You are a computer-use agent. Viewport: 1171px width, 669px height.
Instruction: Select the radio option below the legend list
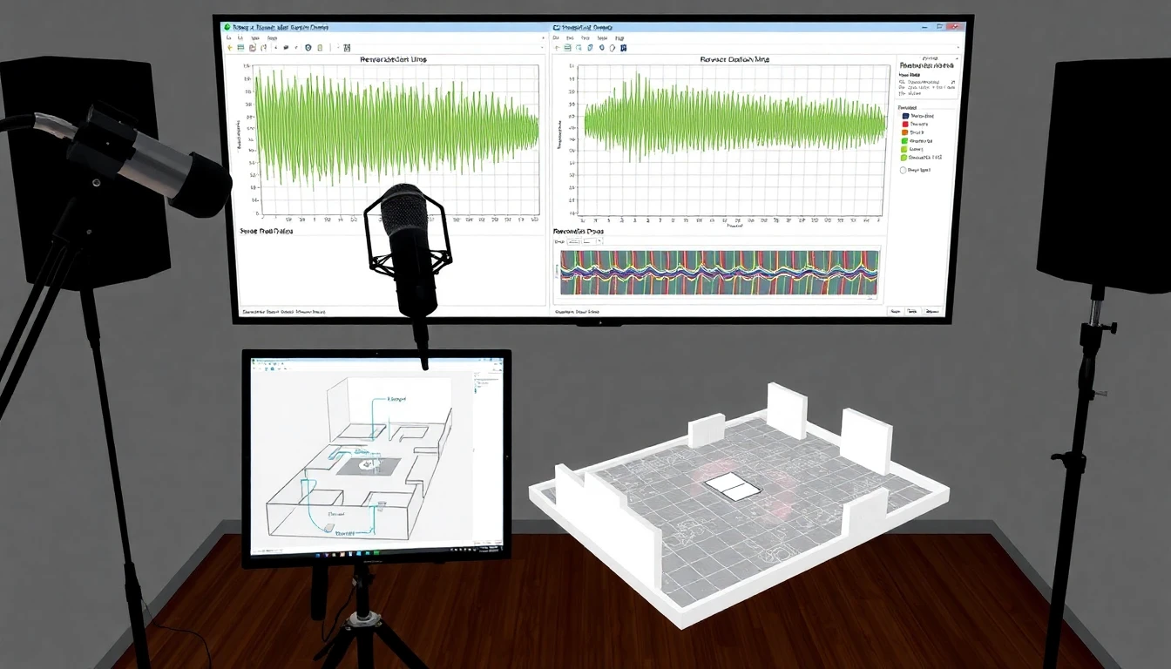tap(903, 170)
